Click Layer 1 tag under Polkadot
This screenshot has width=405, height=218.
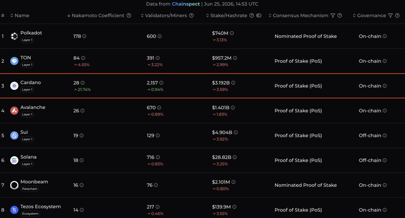click(x=27, y=40)
